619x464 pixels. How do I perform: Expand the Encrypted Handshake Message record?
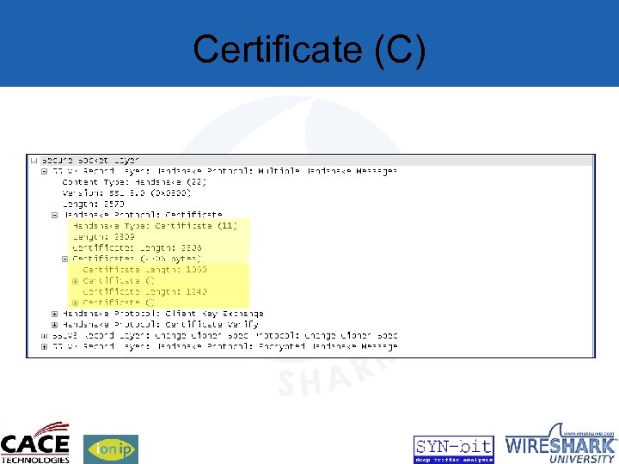[45, 347]
